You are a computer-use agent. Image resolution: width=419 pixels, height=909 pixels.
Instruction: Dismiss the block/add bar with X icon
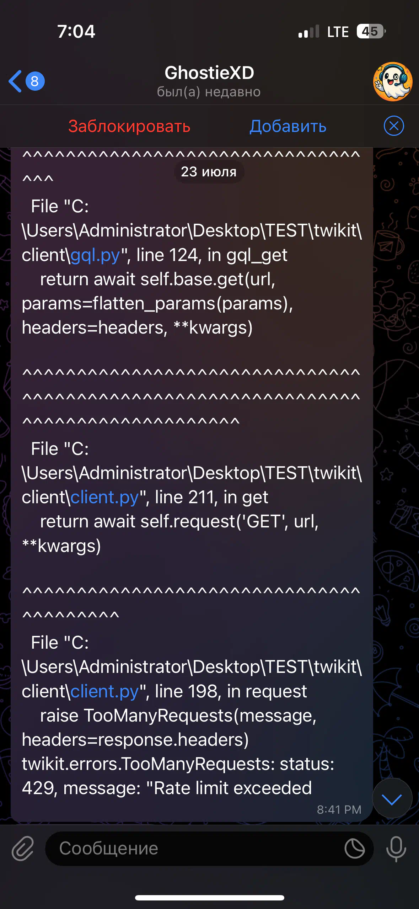(x=394, y=126)
